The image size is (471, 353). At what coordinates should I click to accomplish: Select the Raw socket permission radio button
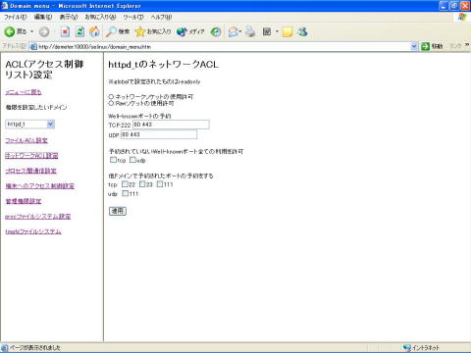tap(111, 103)
